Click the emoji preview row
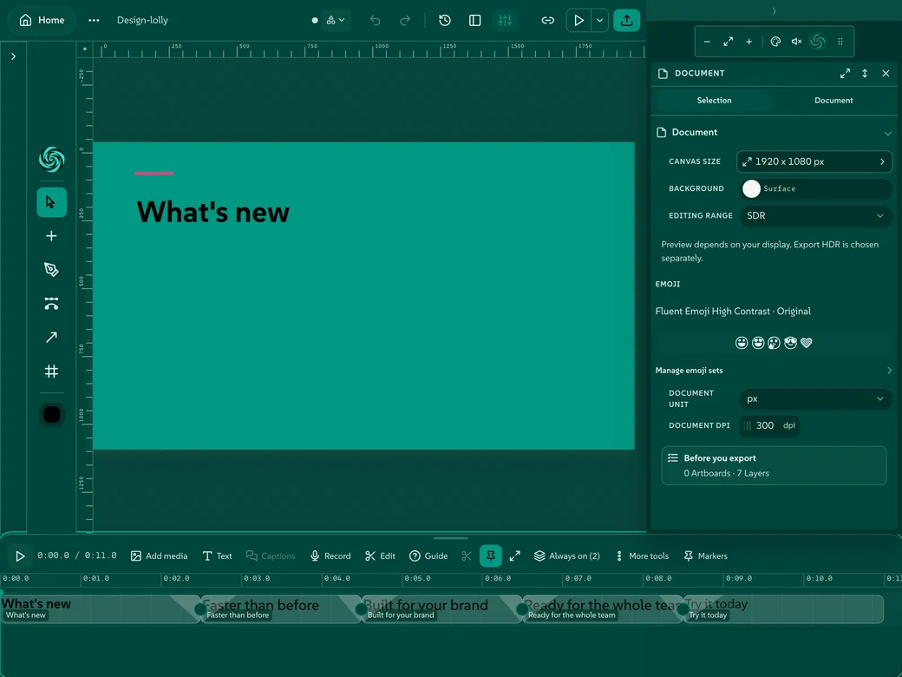The image size is (902, 677). coord(774,343)
